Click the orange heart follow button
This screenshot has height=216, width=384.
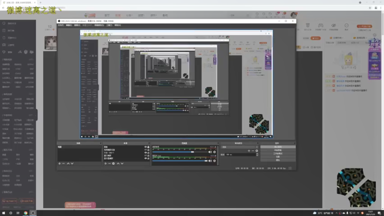click(x=315, y=38)
